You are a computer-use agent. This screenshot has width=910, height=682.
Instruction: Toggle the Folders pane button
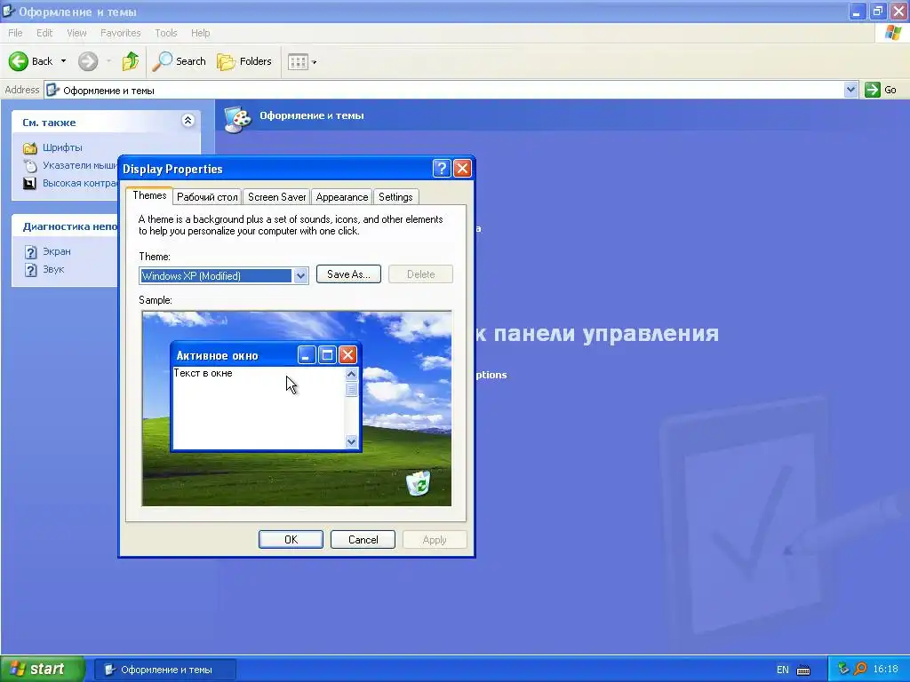[244, 61]
